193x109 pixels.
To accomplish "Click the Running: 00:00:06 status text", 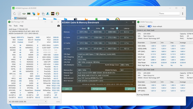I will tap(143, 95).
